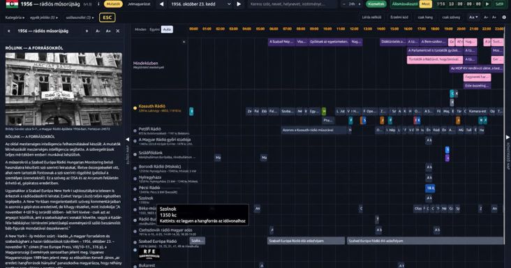Image resolution: width=511 pixels, height=268 pixels.
Task: Enable the csak szöveg filter
Action: 451,17
